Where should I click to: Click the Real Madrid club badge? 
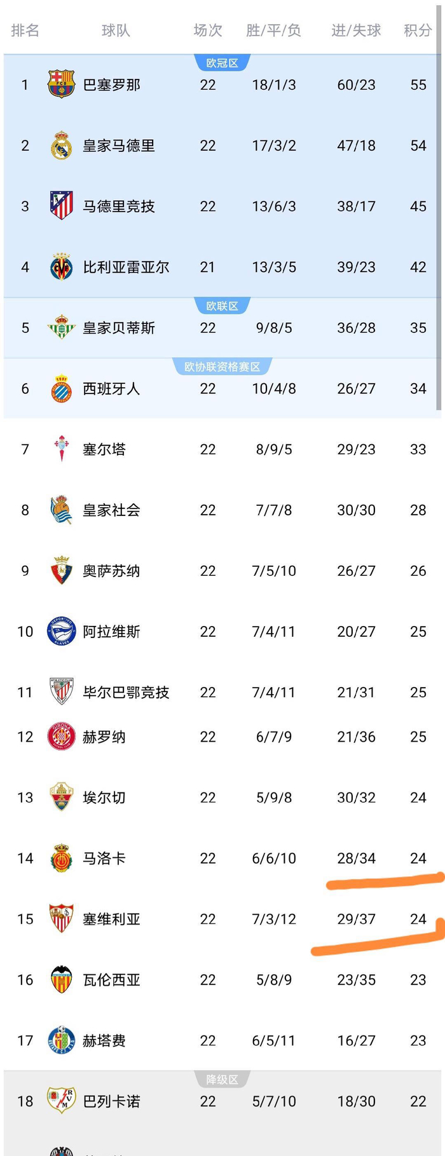(61, 145)
